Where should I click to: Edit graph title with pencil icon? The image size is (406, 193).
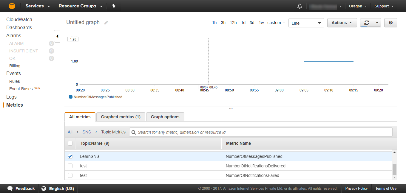106,23
